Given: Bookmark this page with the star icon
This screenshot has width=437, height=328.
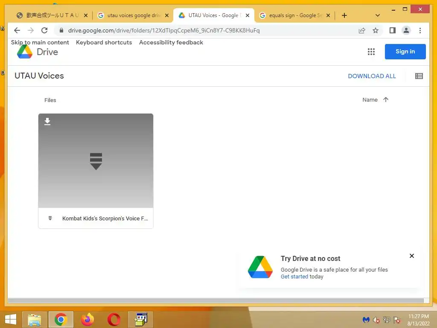Looking at the screenshot, I should 376,30.
